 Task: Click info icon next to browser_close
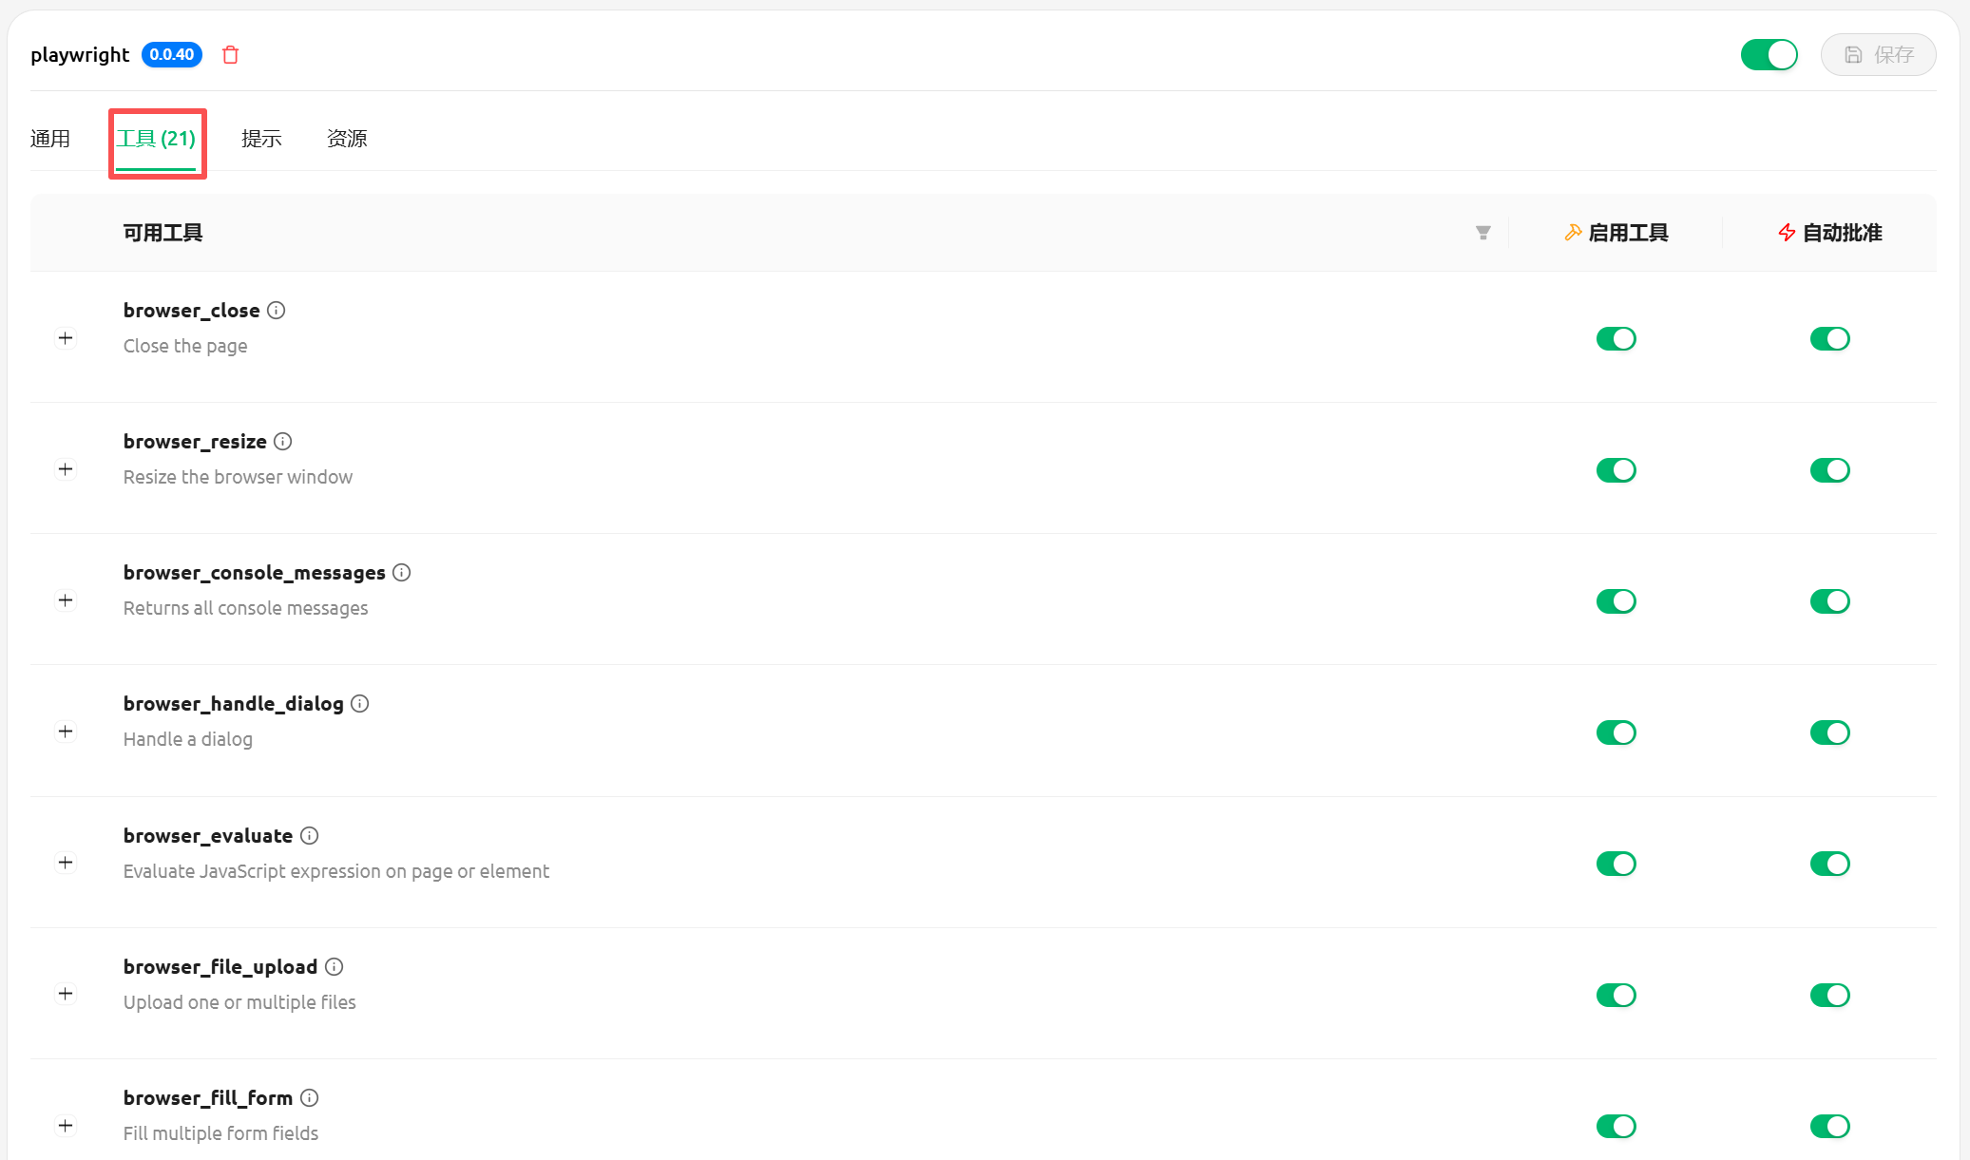(277, 311)
